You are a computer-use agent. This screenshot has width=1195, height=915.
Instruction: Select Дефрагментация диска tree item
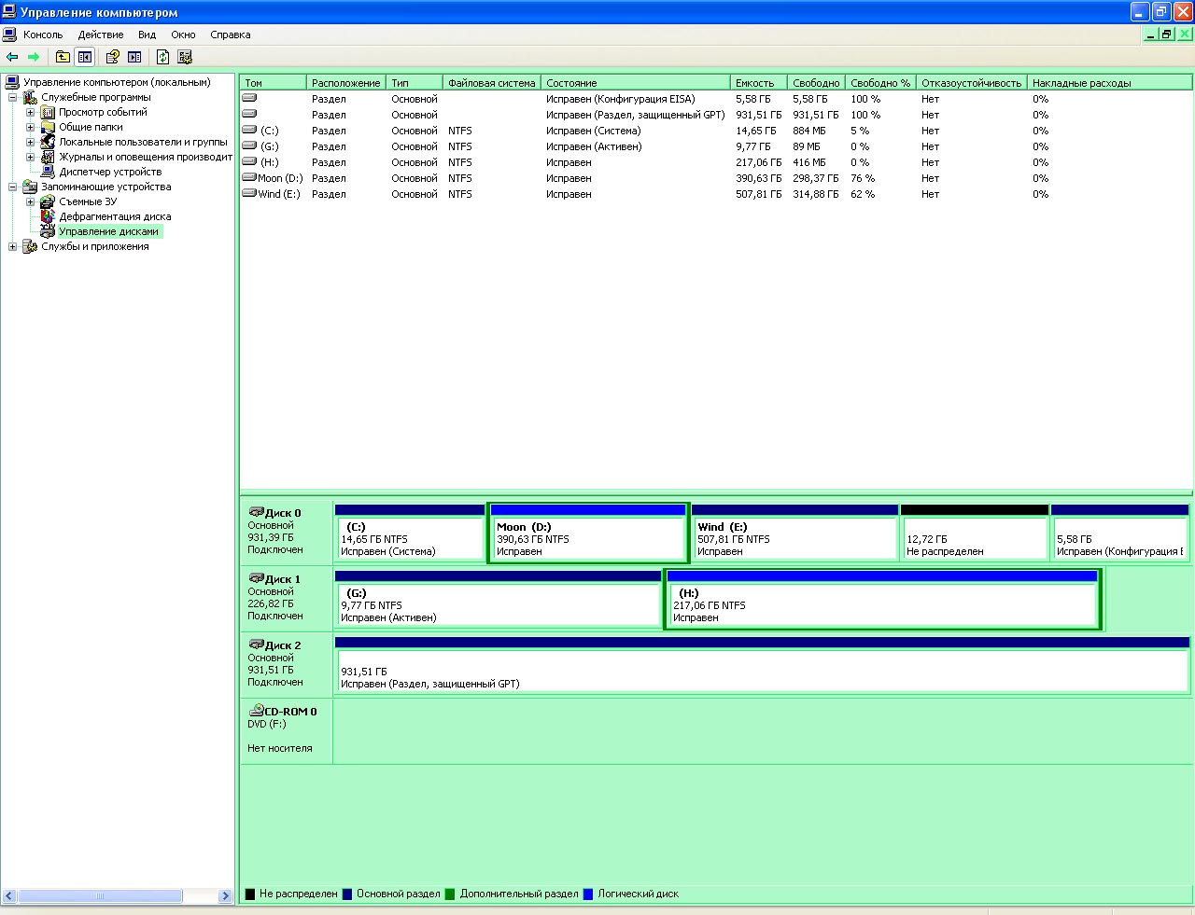point(114,216)
